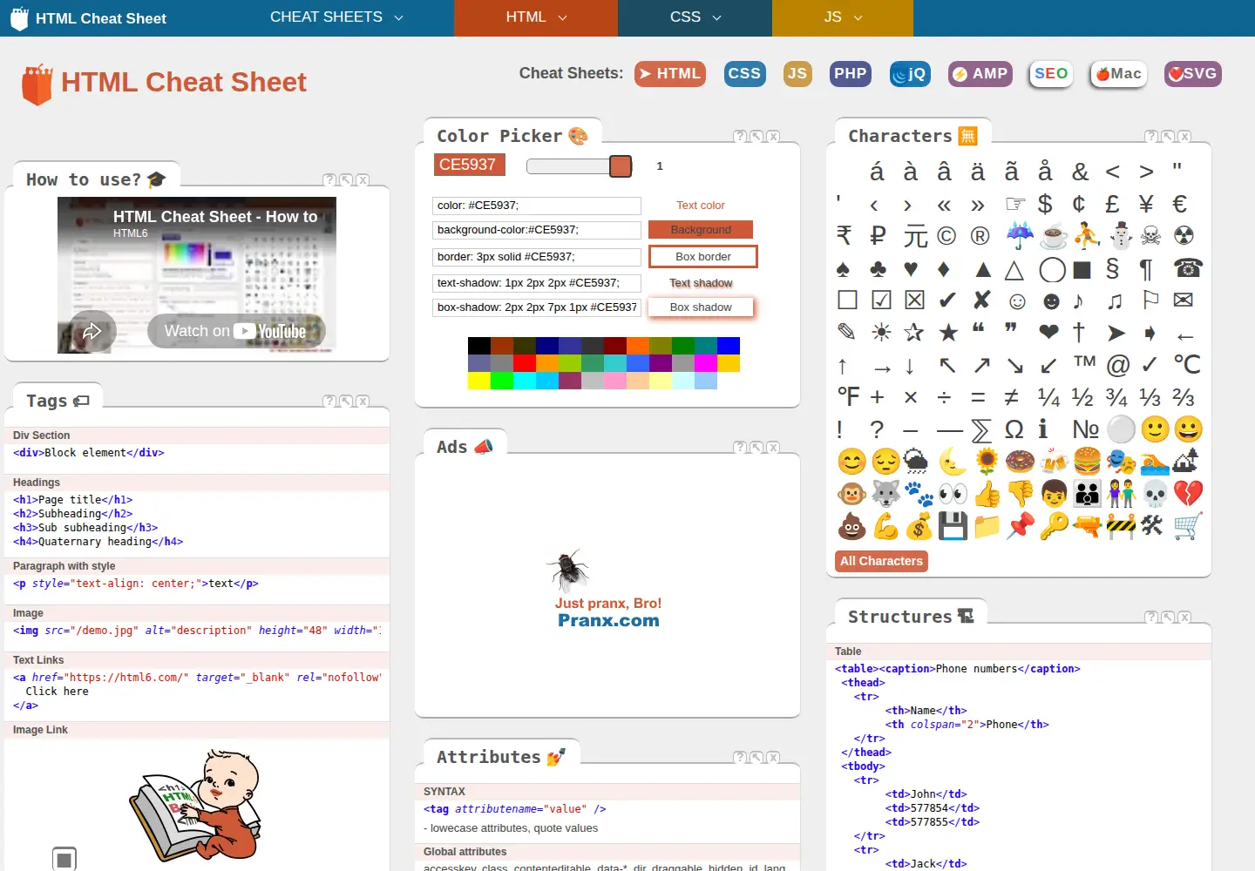The image size is (1255, 871).
Task: Open the PHP cheat sheet badge
Action: tap(850, 74)
